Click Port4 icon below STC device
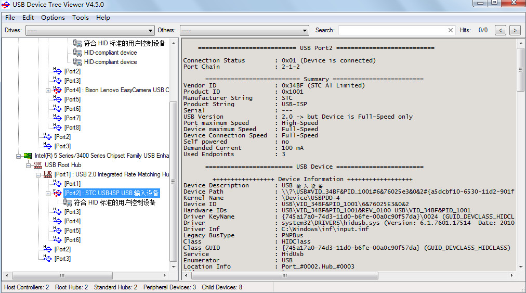 pos(57,221)
